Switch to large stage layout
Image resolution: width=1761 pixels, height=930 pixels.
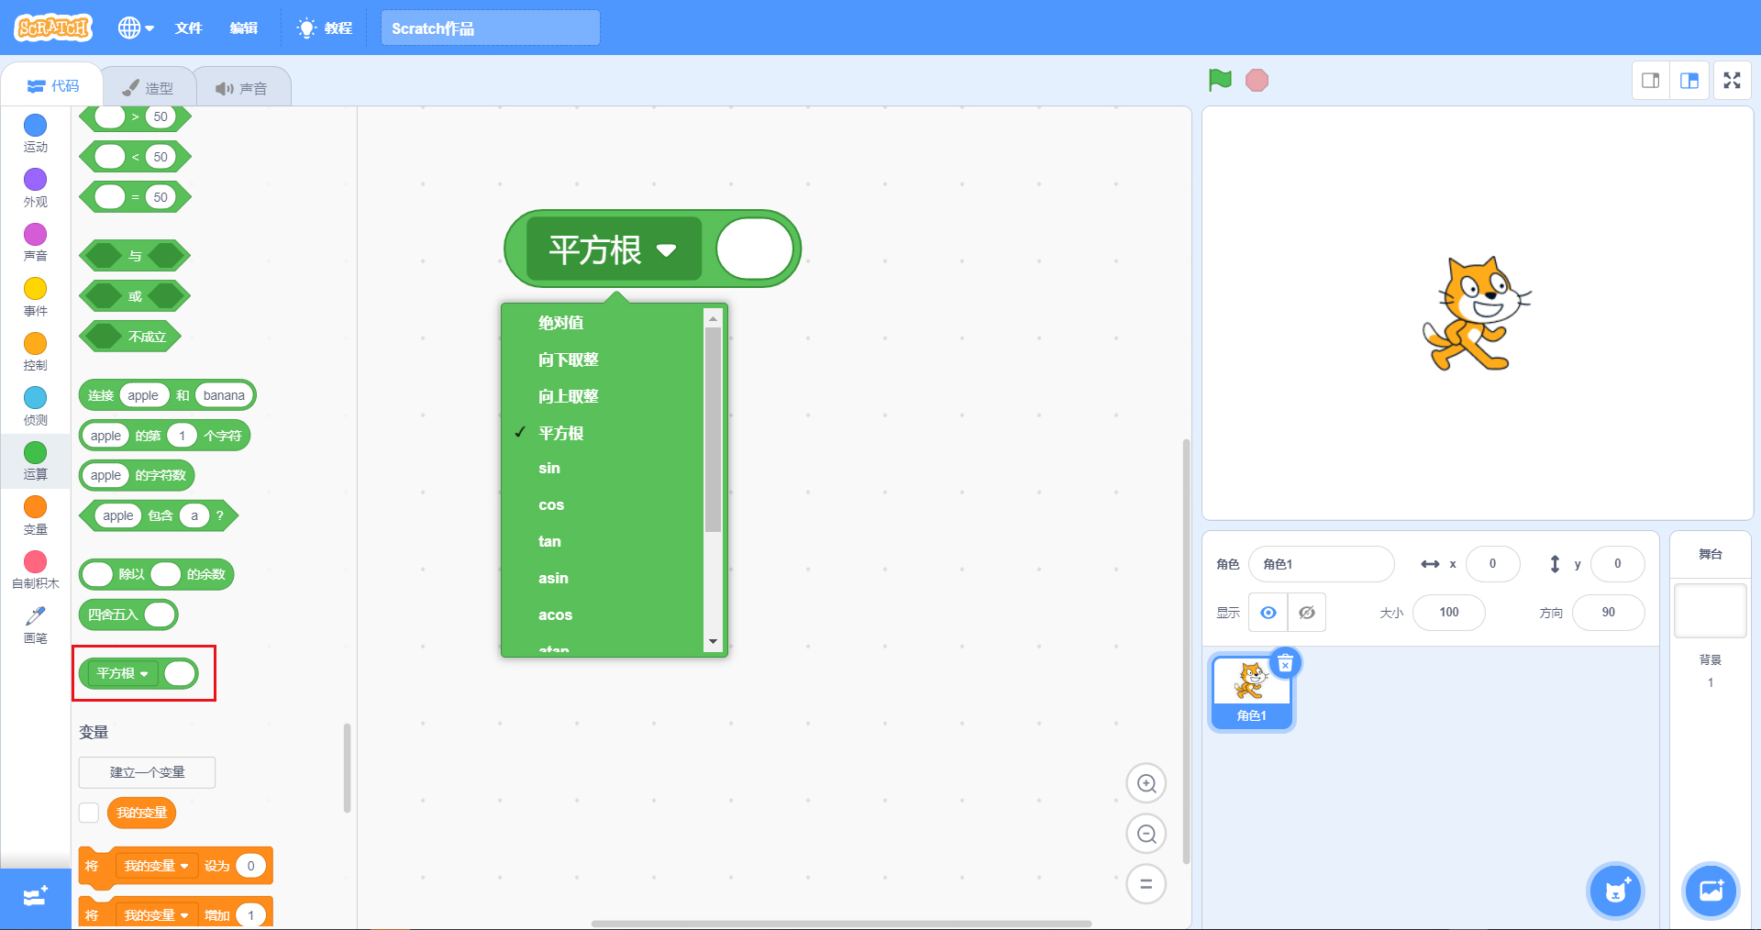point(1689,81)
